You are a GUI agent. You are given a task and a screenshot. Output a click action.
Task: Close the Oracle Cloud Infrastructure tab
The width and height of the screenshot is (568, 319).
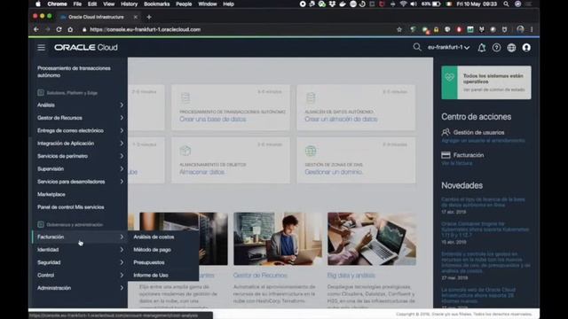[136, 17]
